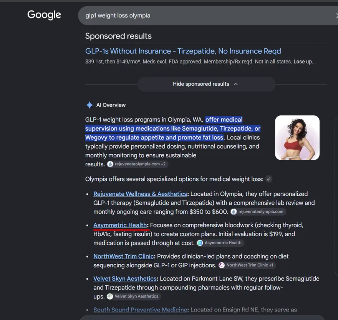Click the AI Overview sparkle icon

(89, 105)
